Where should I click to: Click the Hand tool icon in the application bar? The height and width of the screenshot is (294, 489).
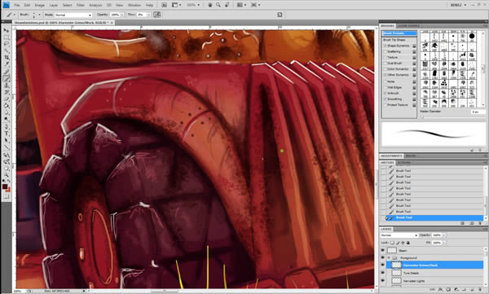pos(210,5)
